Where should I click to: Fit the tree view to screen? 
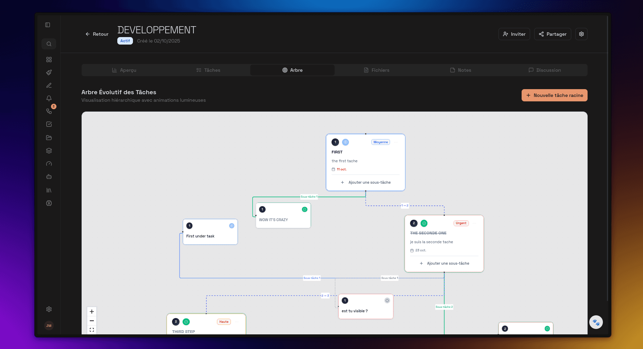pos(92,330)
